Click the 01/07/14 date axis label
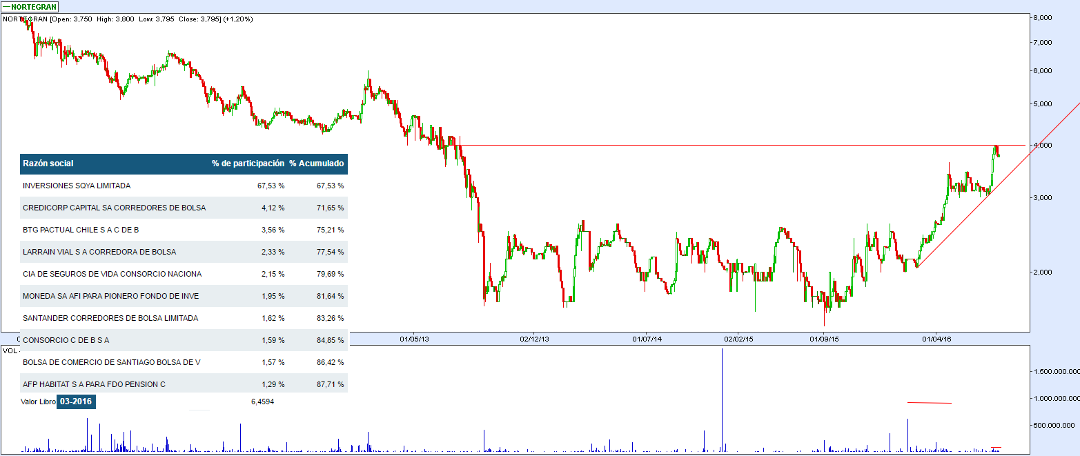 pyautogui.click(x=647, y=339)
